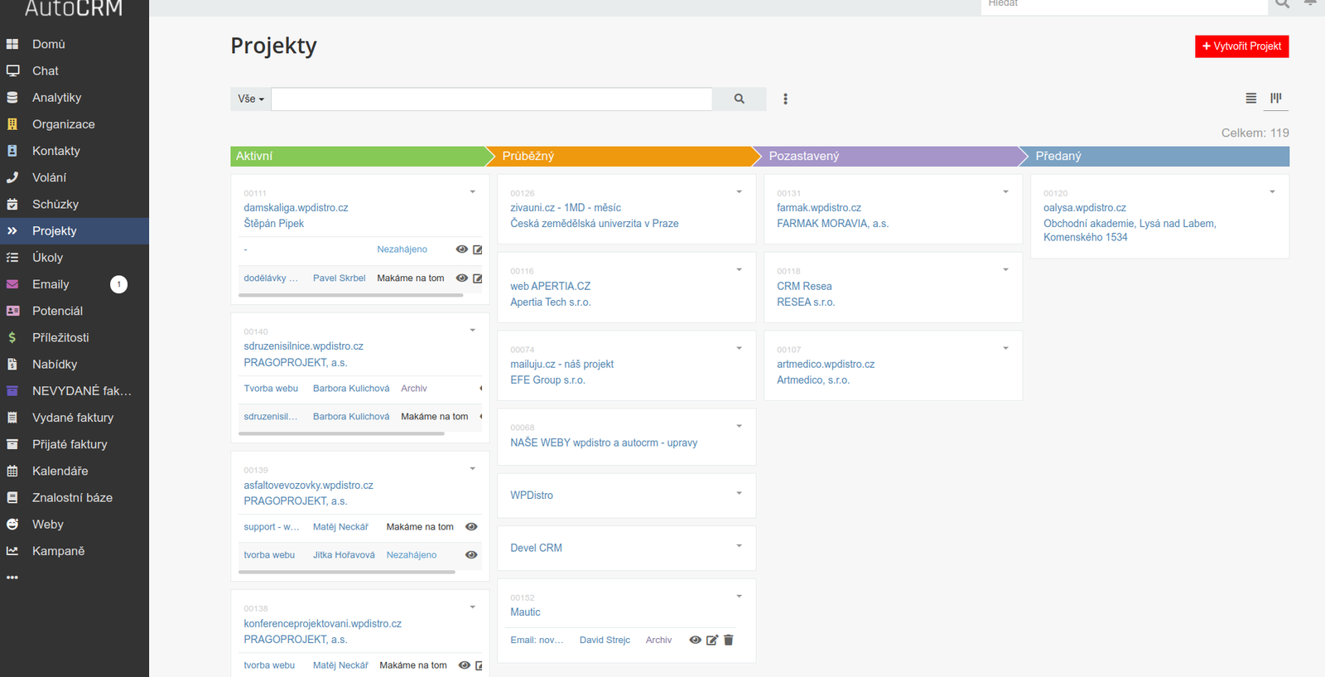Click the Průběžný stage header
Image resolution: width=1325 pixels, height=677 pixels.
click(x=624, y=156)
